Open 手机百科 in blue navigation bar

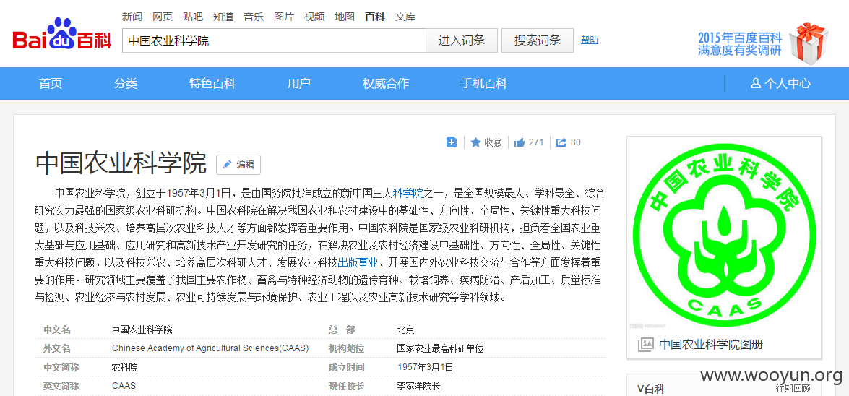[x=484, y=83]
